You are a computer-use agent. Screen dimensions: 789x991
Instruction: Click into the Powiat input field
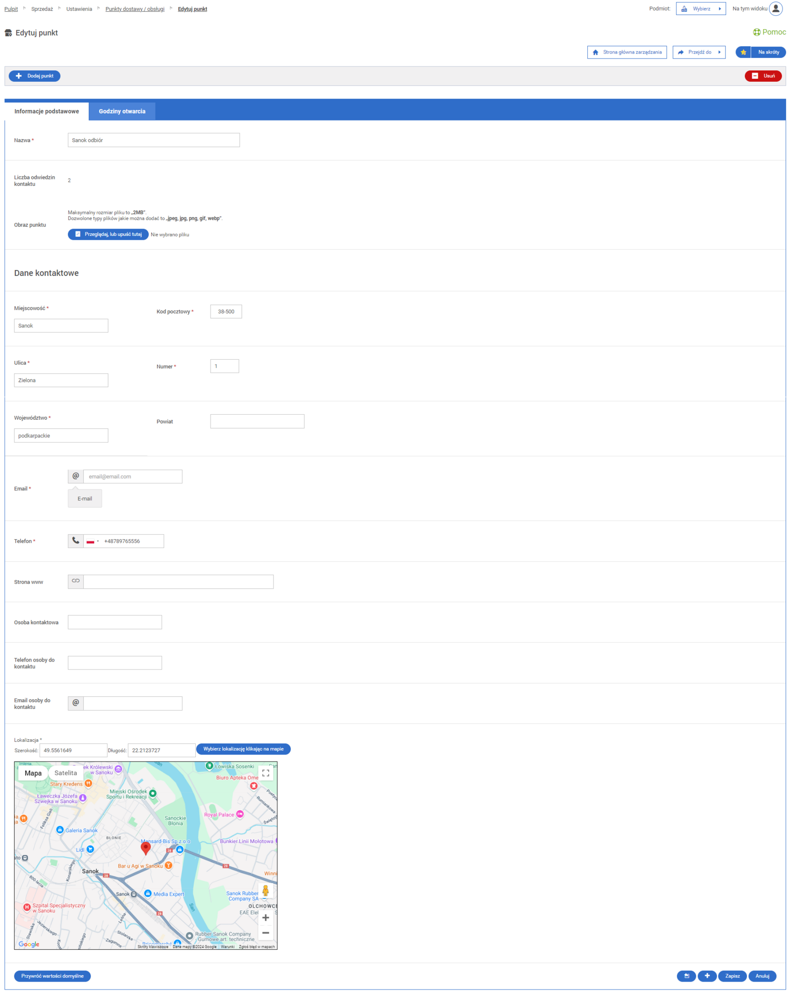point(257,421)
